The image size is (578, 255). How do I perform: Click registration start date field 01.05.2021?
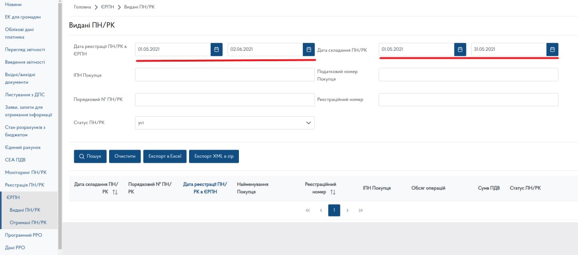coord(173,49)
